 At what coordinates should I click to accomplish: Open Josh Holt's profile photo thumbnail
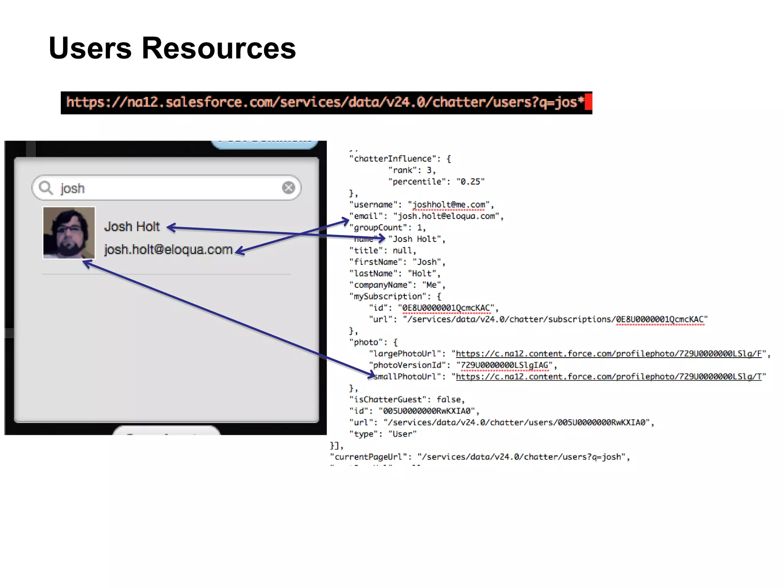[69, 233]
